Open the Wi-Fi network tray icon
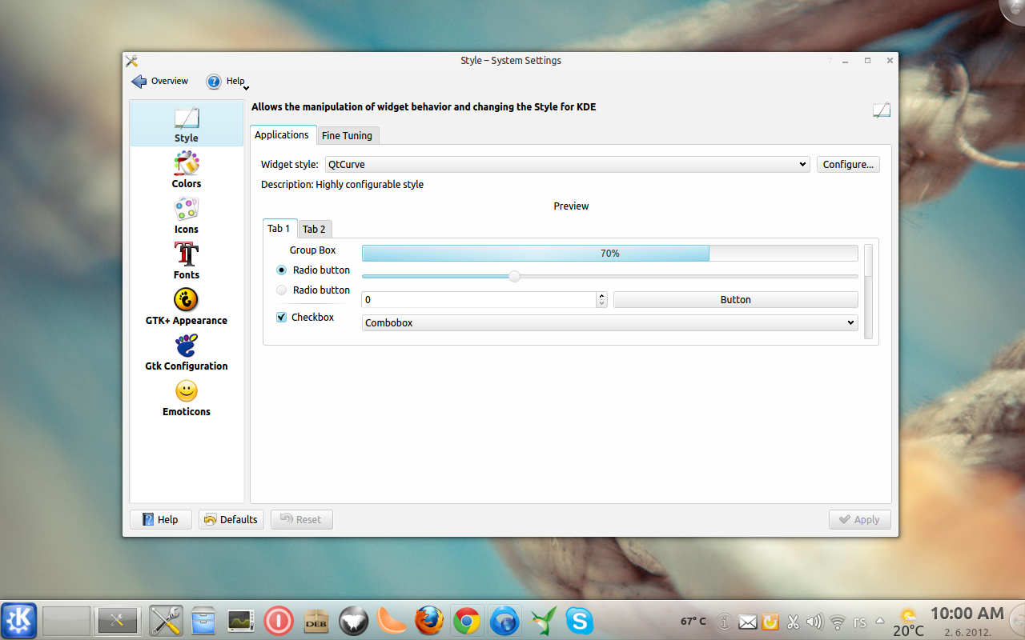This screenshot has width=1025, height=640. [838, 622]
